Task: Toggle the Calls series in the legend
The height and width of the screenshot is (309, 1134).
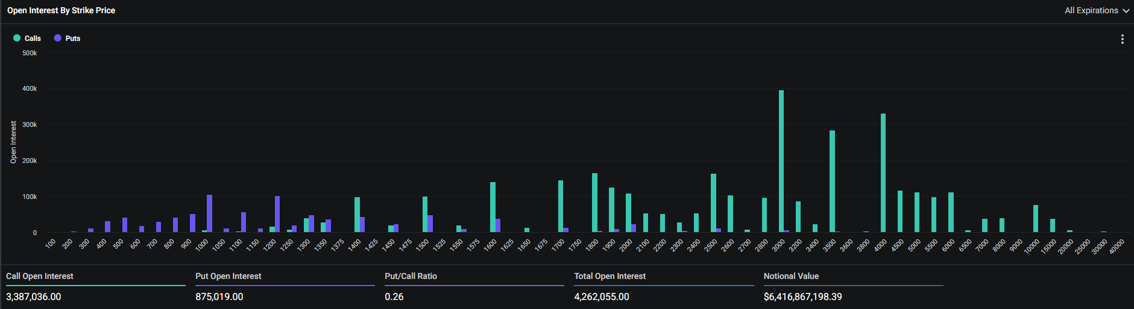Action: pyautogui.click(x=27, y=38)
